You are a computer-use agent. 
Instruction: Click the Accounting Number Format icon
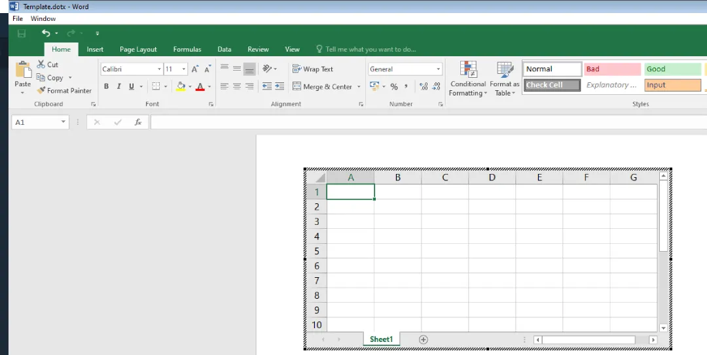pos(374,86)
